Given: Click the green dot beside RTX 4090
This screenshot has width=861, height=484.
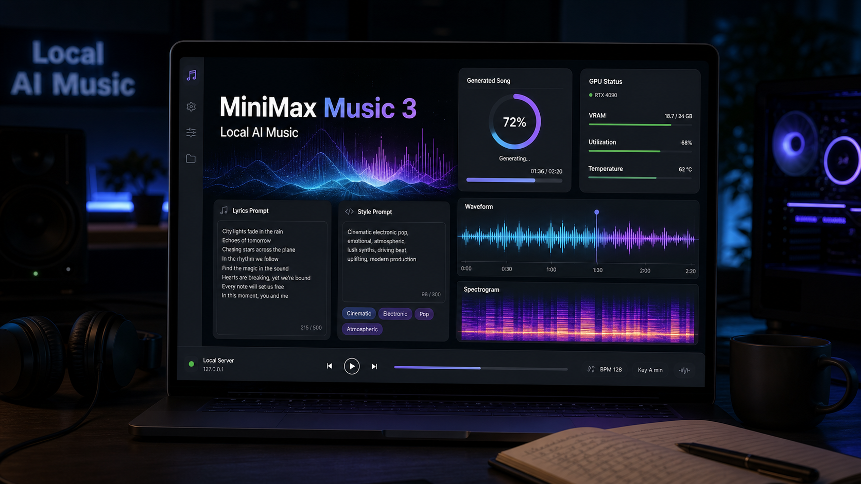Looking at the screenshot, I should pos(591,95).
